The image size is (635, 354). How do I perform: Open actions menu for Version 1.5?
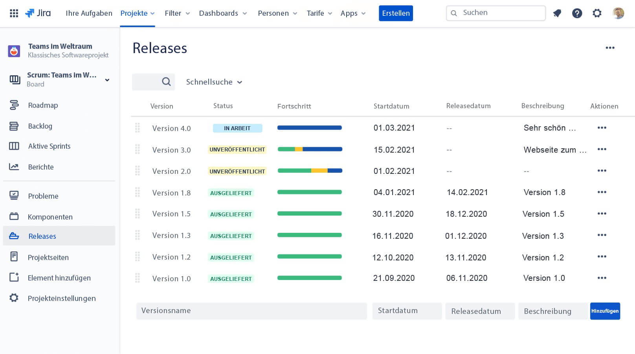click(602, 214)
